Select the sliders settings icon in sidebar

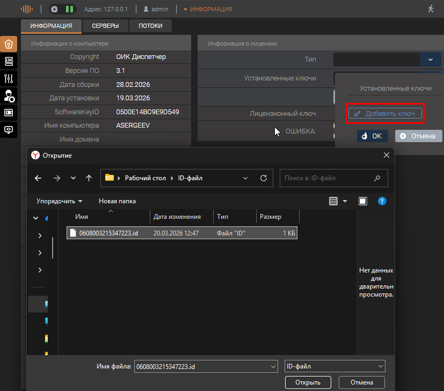point(9,79)
